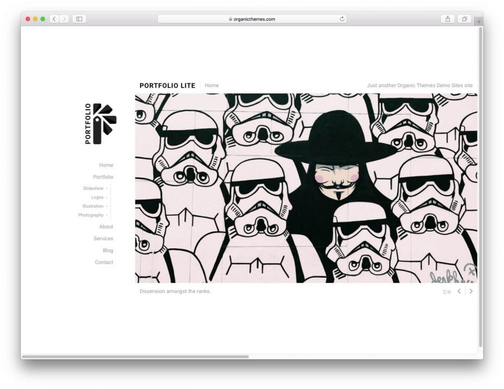Open the Blog page link
504x389 pixels.
click(x=108, y=250)
